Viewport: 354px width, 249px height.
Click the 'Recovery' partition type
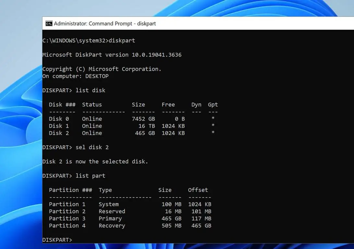[112, 226]
